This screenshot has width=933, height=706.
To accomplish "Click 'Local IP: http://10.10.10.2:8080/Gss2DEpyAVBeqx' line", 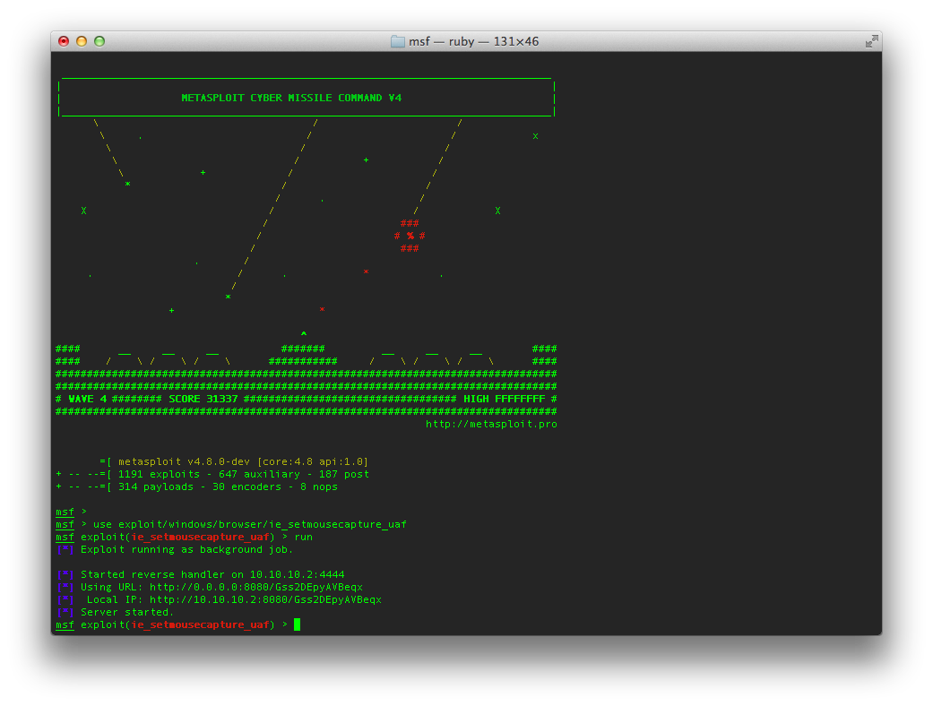I will coord(234,599).
